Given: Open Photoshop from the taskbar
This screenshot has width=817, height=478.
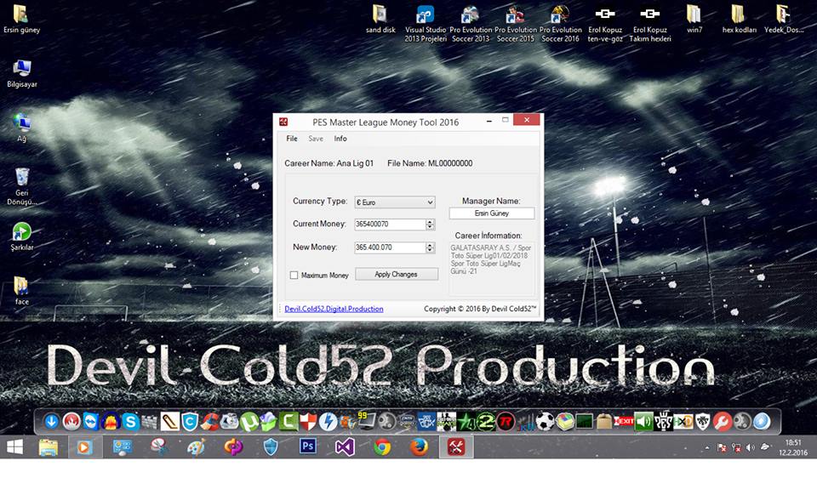Looking at the screenshot, I should [x=307, y=447].
